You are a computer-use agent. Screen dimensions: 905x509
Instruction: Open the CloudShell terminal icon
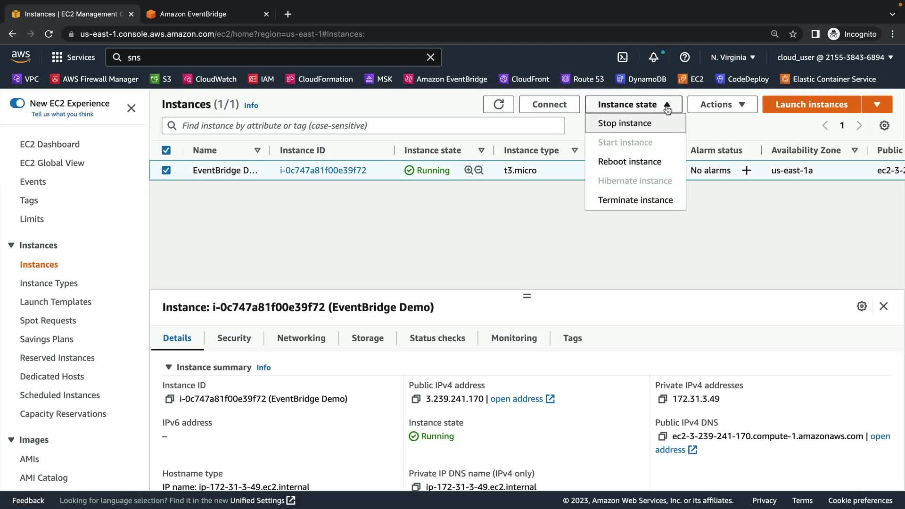click(x=623, y=57)
